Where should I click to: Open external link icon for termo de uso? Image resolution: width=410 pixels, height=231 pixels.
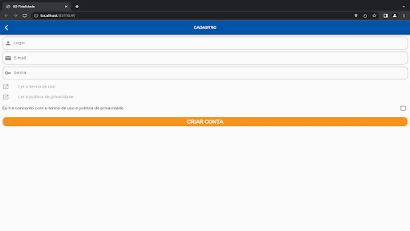(x=6, y=87)
